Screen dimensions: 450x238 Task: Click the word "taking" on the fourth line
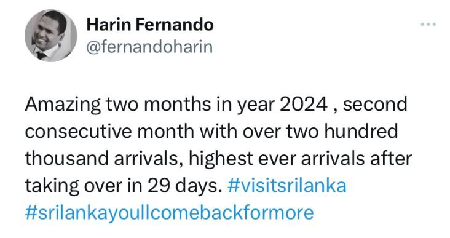click(52, 186)
